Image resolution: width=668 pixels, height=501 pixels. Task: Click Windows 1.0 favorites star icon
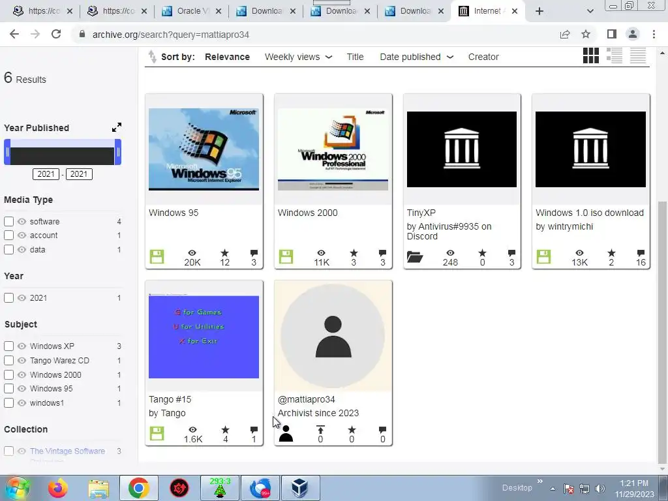point(611,253)
